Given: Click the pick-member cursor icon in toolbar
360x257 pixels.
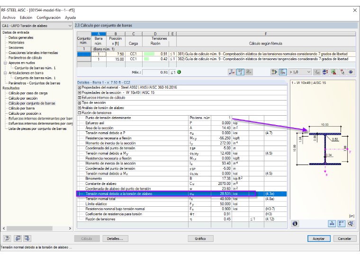Looking at the screenshot, I should point(342,72).
